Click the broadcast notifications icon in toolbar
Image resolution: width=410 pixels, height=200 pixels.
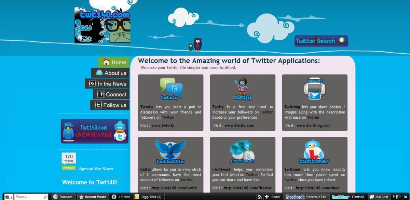click(x=397, y=197)
